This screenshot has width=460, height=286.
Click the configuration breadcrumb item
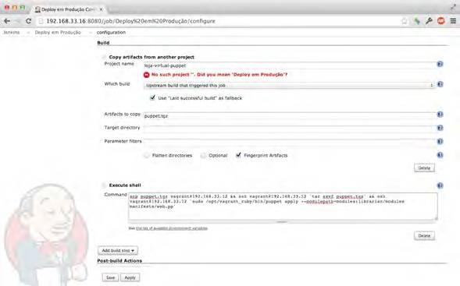click(111, 33)
